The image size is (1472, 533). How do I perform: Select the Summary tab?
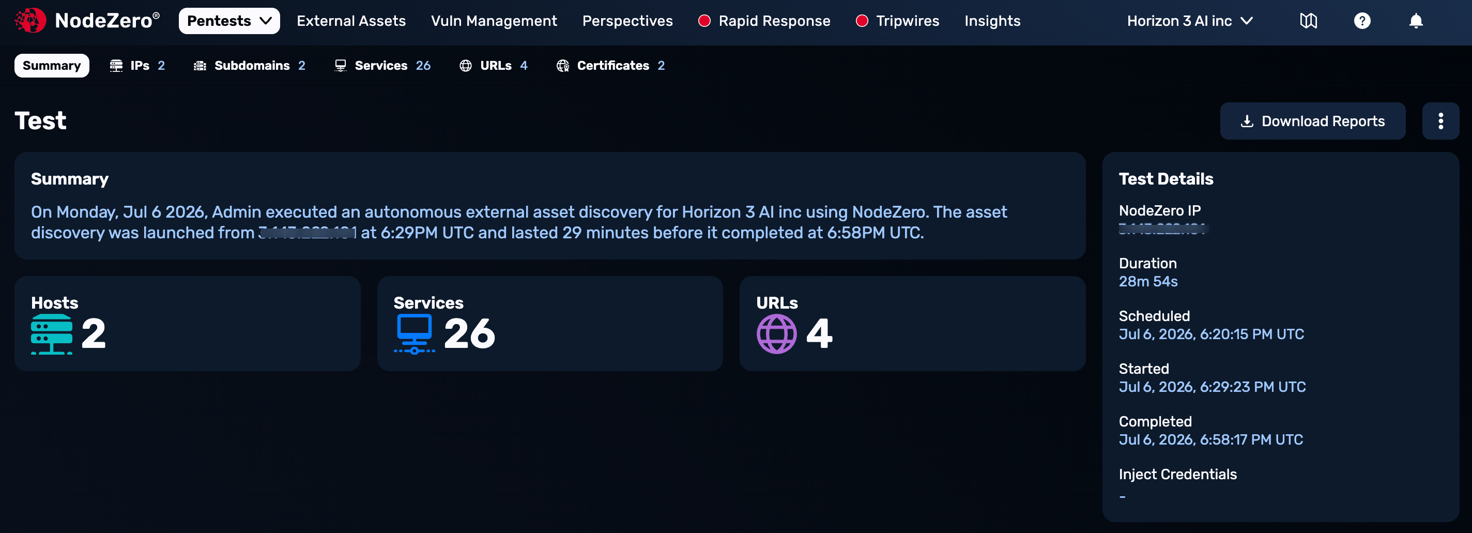coord(52,65)
